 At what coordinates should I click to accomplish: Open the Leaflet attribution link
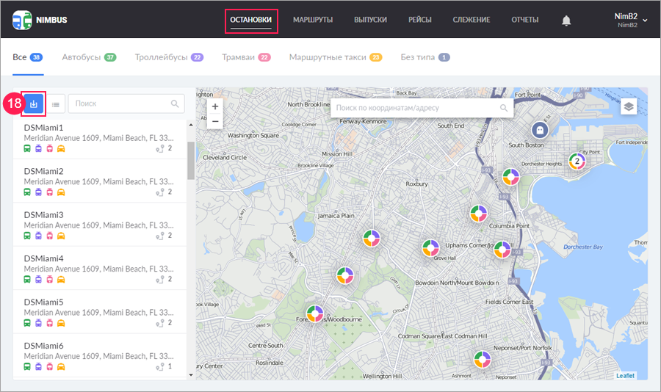pyautogui.click(x=625, y=375)
